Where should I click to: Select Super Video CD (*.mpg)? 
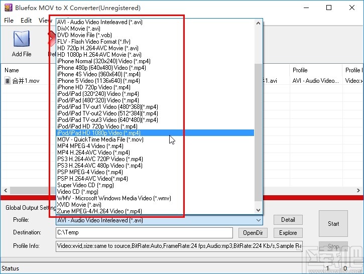(155, 185)
